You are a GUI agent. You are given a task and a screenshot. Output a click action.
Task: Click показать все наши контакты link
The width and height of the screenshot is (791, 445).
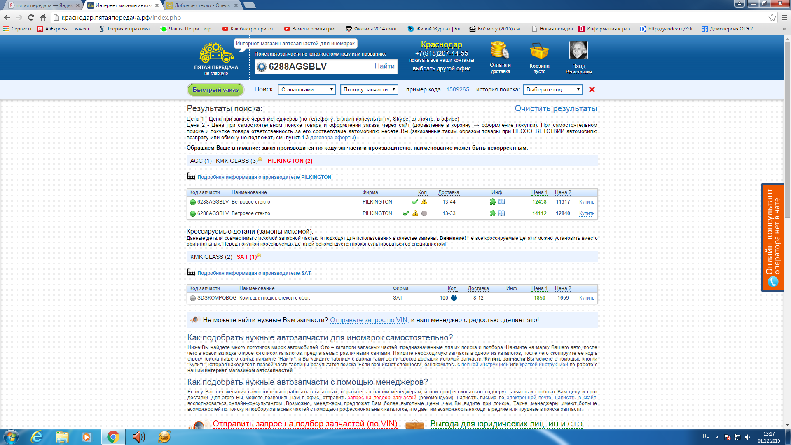[x=441, y=60]
